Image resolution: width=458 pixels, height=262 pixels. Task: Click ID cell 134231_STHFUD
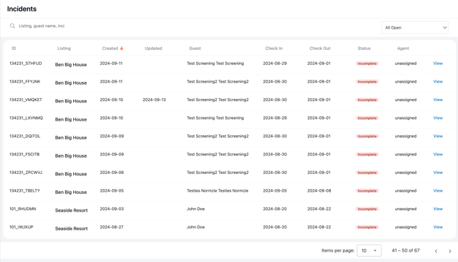(25, 63)
